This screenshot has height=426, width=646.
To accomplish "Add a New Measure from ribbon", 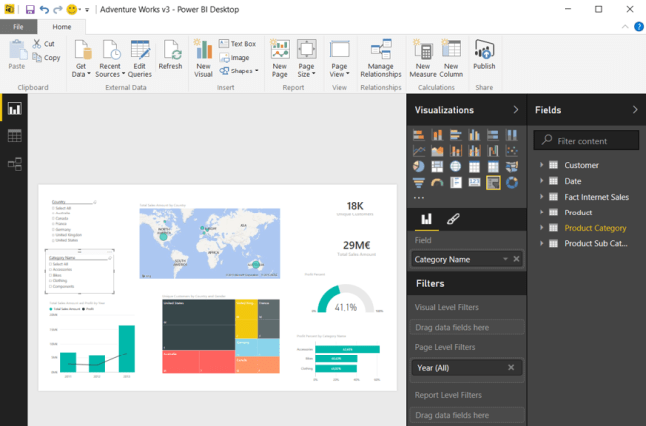I will [x=424, y=58].
